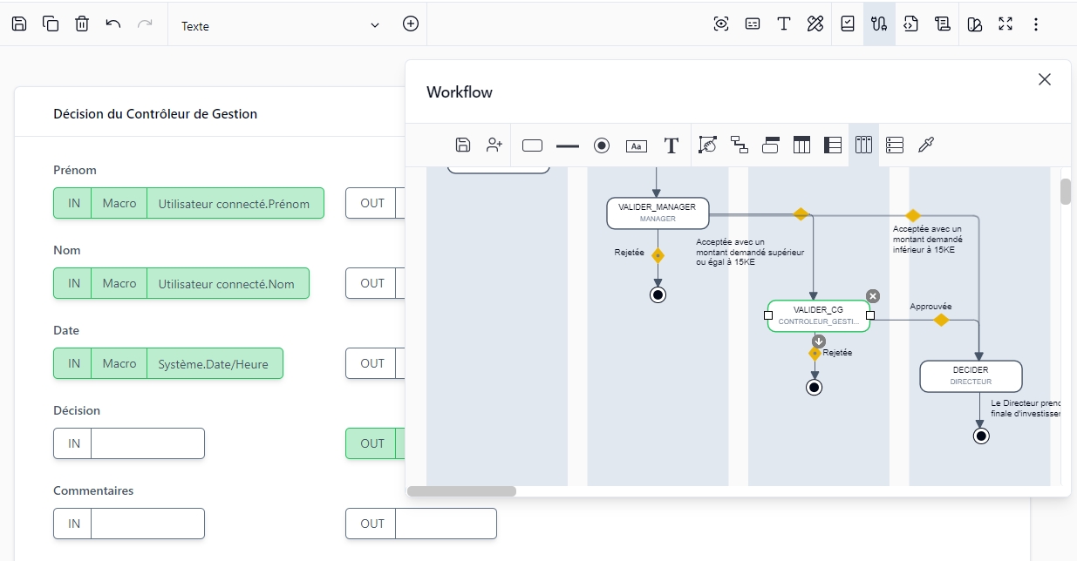The image size is (1077, 561).
Task: Select the DECIDER workflow step
Action: click(971, 375)
